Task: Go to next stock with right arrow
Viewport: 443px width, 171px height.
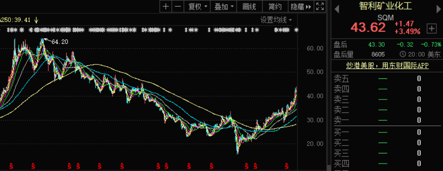Action: tap(439, 9)
